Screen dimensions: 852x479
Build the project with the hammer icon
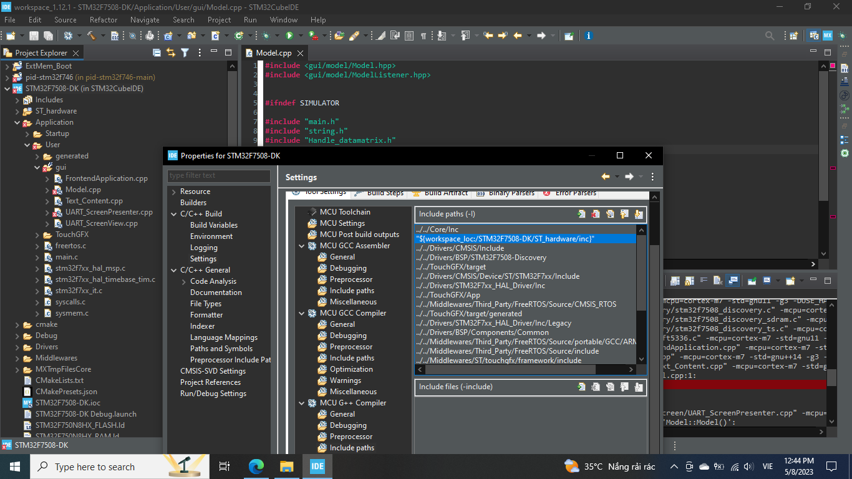pyautogui.click(x=93, y=36)
